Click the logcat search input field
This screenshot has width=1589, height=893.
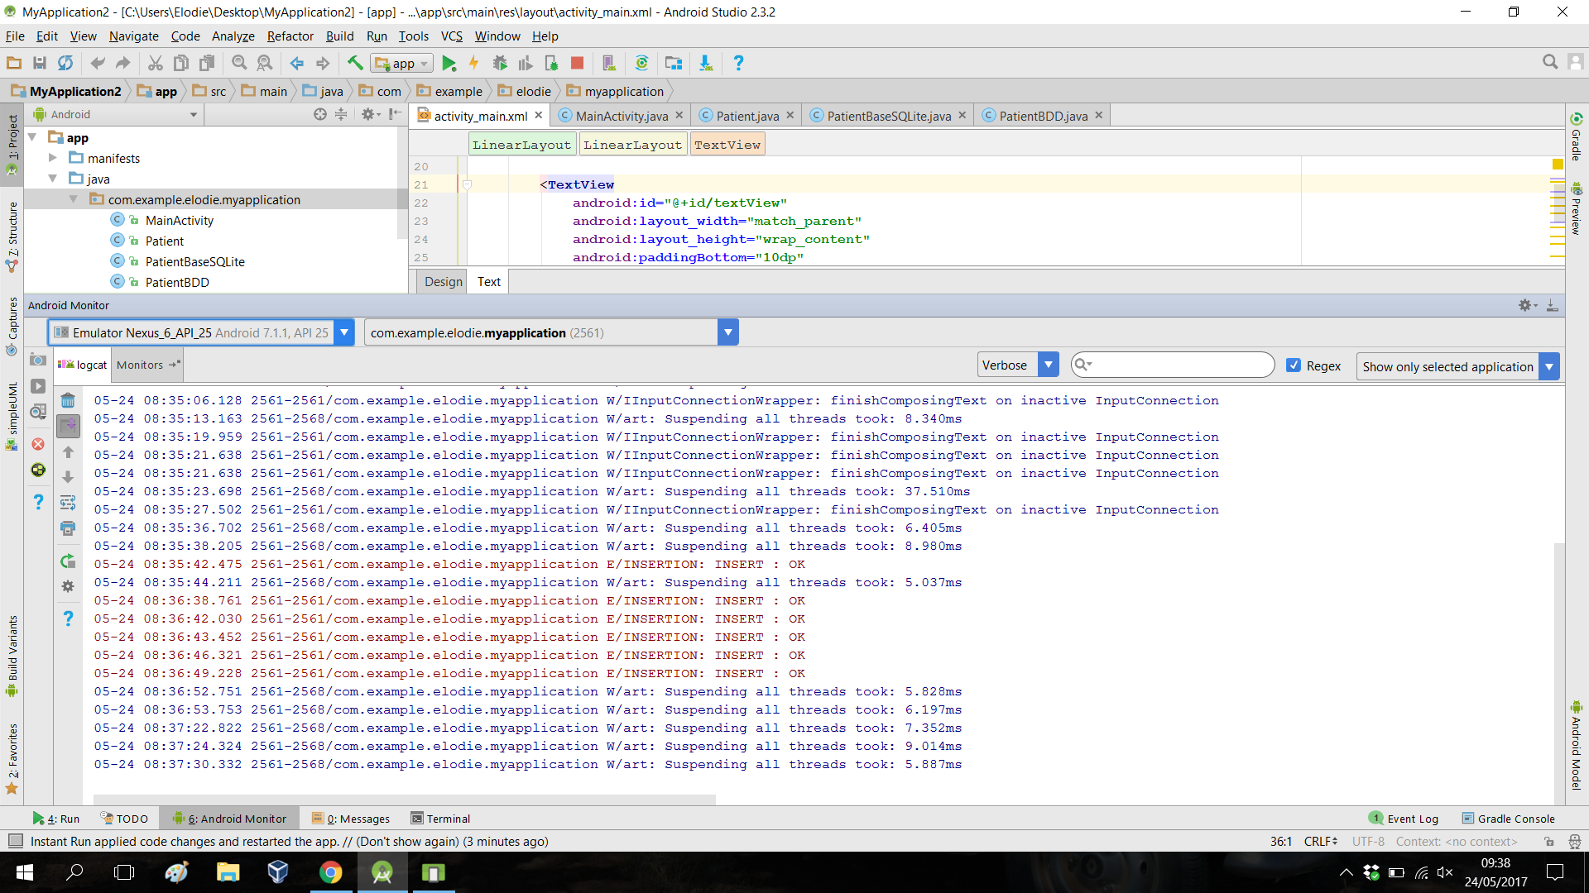(x=1172, y=365)
